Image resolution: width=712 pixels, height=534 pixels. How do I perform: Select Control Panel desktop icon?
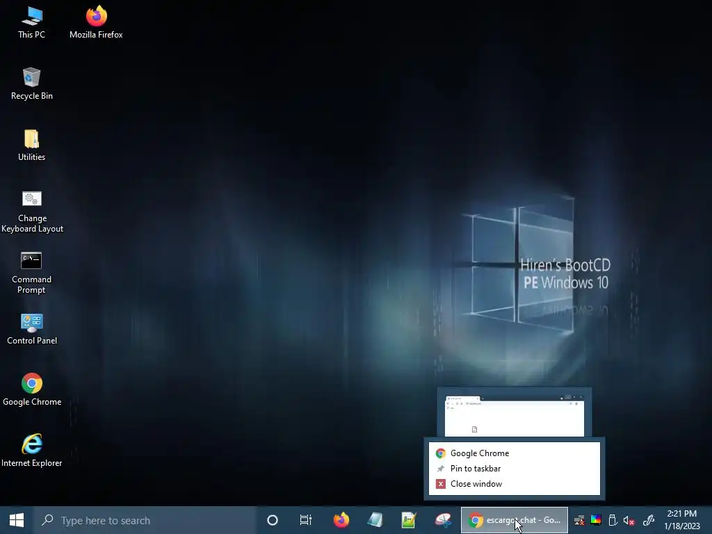click(32, 329)
